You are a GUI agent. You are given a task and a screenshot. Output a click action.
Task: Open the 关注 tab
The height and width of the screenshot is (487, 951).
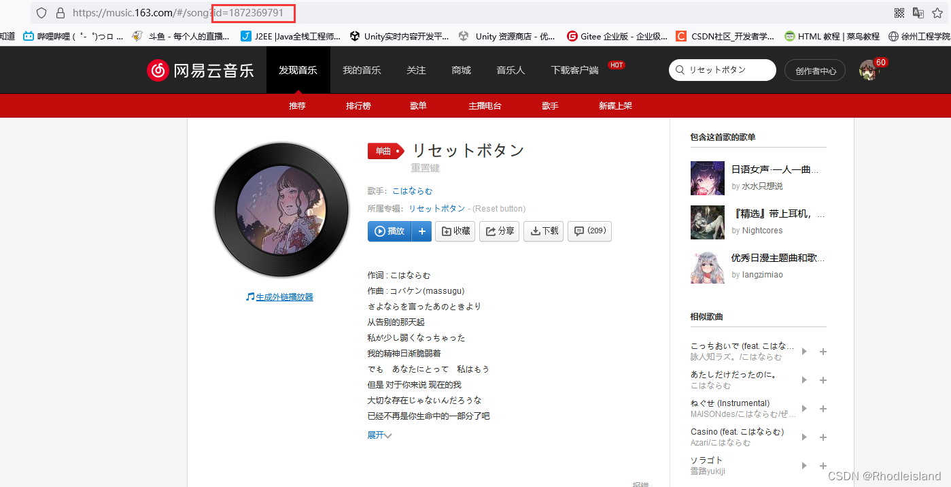(416, 70)
